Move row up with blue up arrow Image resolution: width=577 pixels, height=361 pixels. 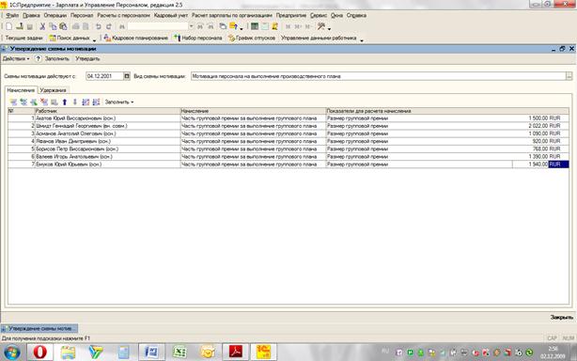(65, 102)
